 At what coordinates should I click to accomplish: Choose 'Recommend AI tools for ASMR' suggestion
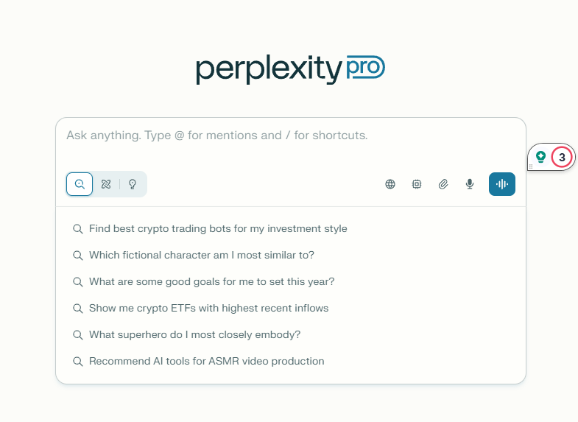(x=206, y=362)
